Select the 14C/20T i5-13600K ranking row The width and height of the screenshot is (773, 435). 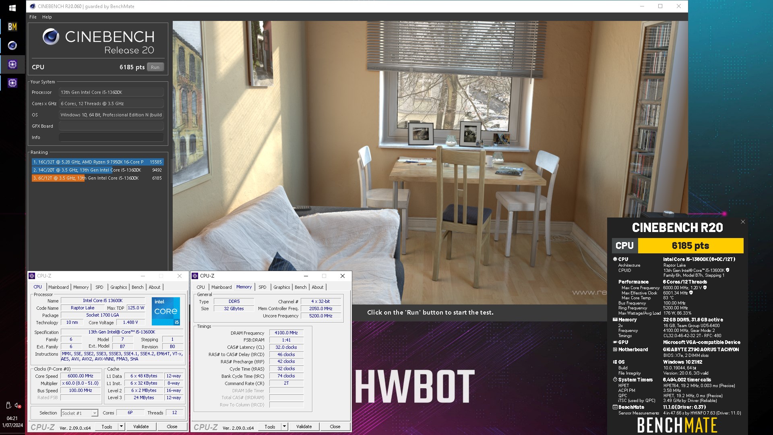point(97,170)
